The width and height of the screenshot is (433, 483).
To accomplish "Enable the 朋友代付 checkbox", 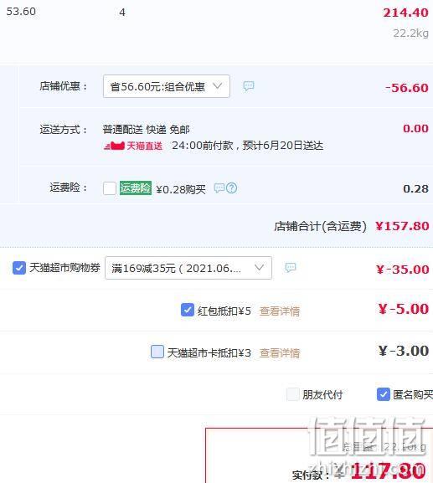I will point(293,394).
